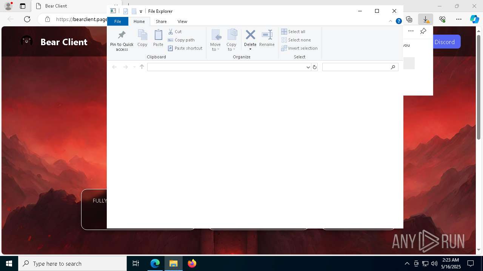Open Customize Quick Access Toolbar dropdown
This screenshot has height=271, width=483.
pos(141,11)
